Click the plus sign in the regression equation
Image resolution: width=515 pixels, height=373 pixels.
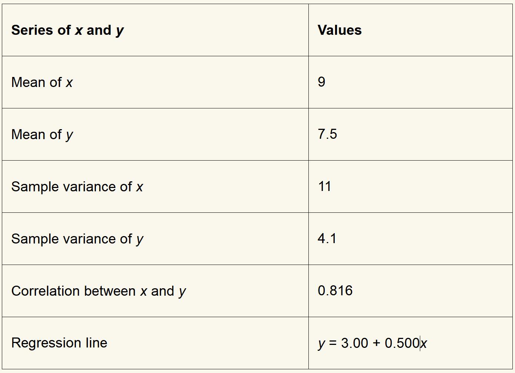tap(377, 343)
